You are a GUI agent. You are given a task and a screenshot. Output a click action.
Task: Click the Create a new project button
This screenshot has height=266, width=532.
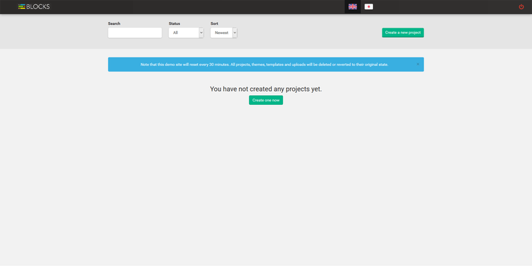click(x=403, y=33)
